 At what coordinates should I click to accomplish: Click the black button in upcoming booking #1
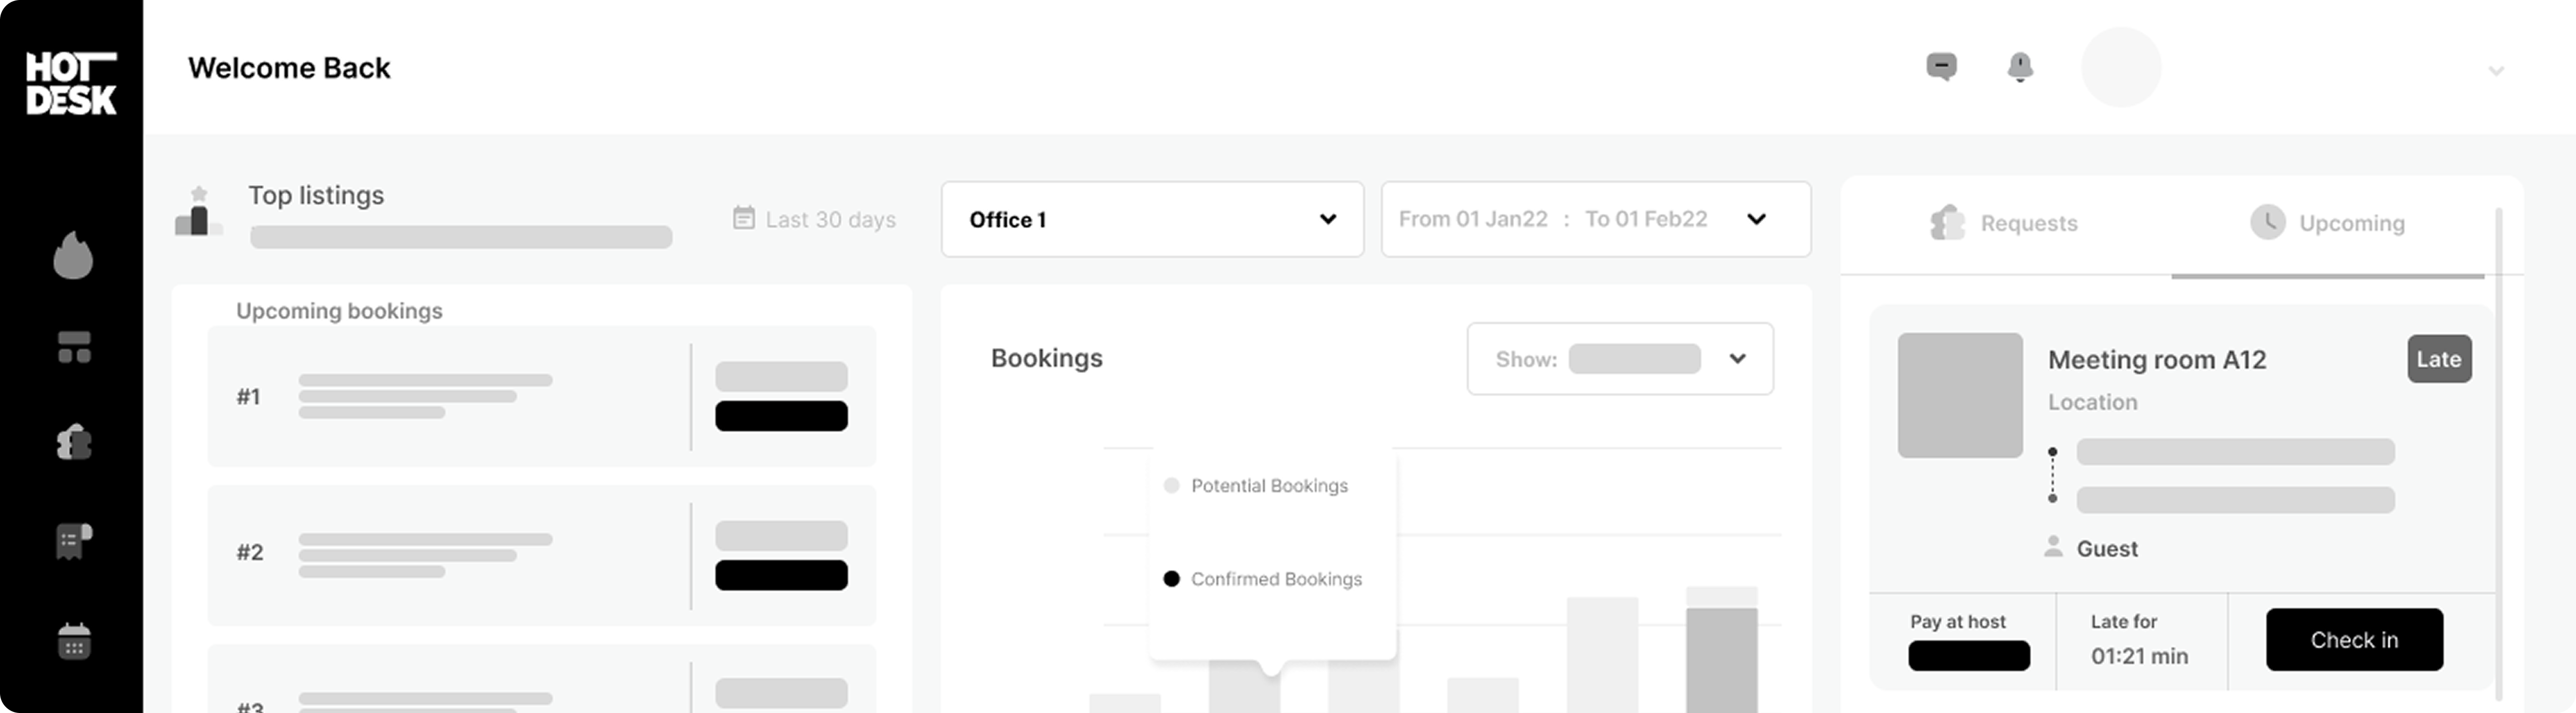click(x=781, y=416)
